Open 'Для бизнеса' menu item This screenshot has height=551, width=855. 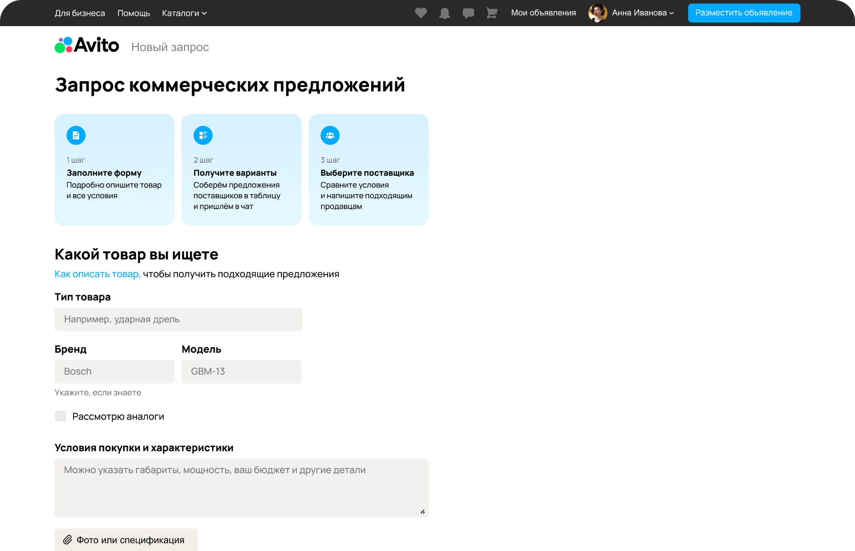(80, 13)
